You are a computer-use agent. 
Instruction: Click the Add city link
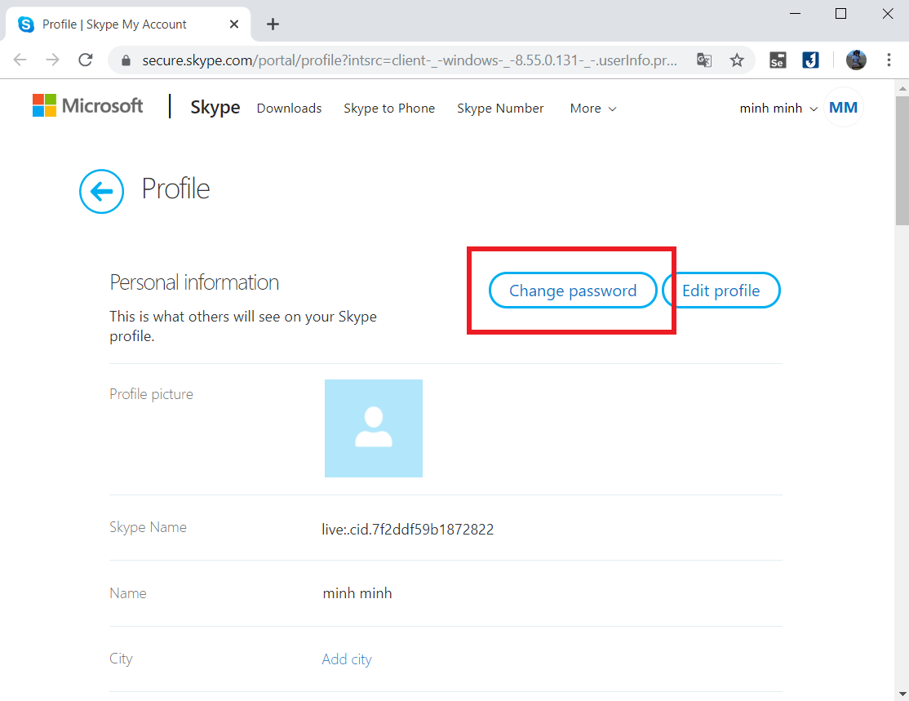347,659
